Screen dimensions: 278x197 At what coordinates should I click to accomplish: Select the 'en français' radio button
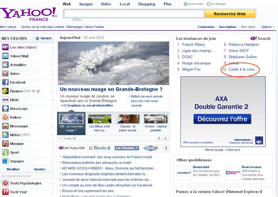coord(209,4)
